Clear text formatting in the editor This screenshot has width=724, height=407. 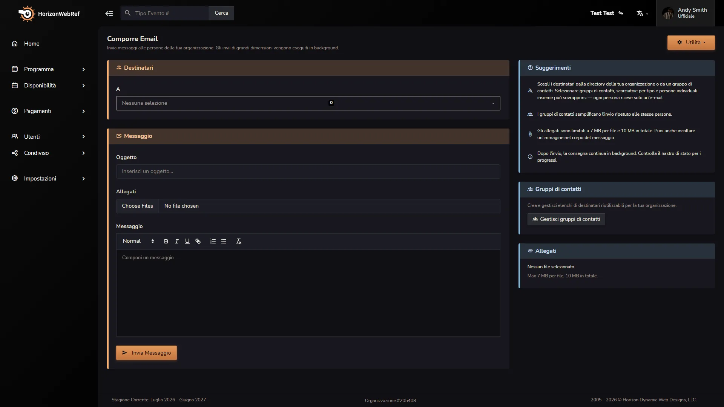239,241
